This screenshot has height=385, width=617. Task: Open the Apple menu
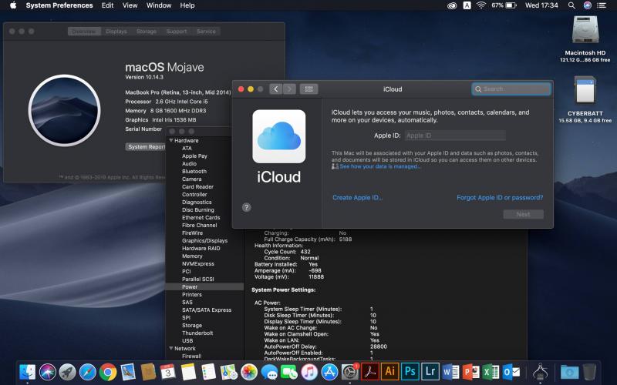[13, 5]
